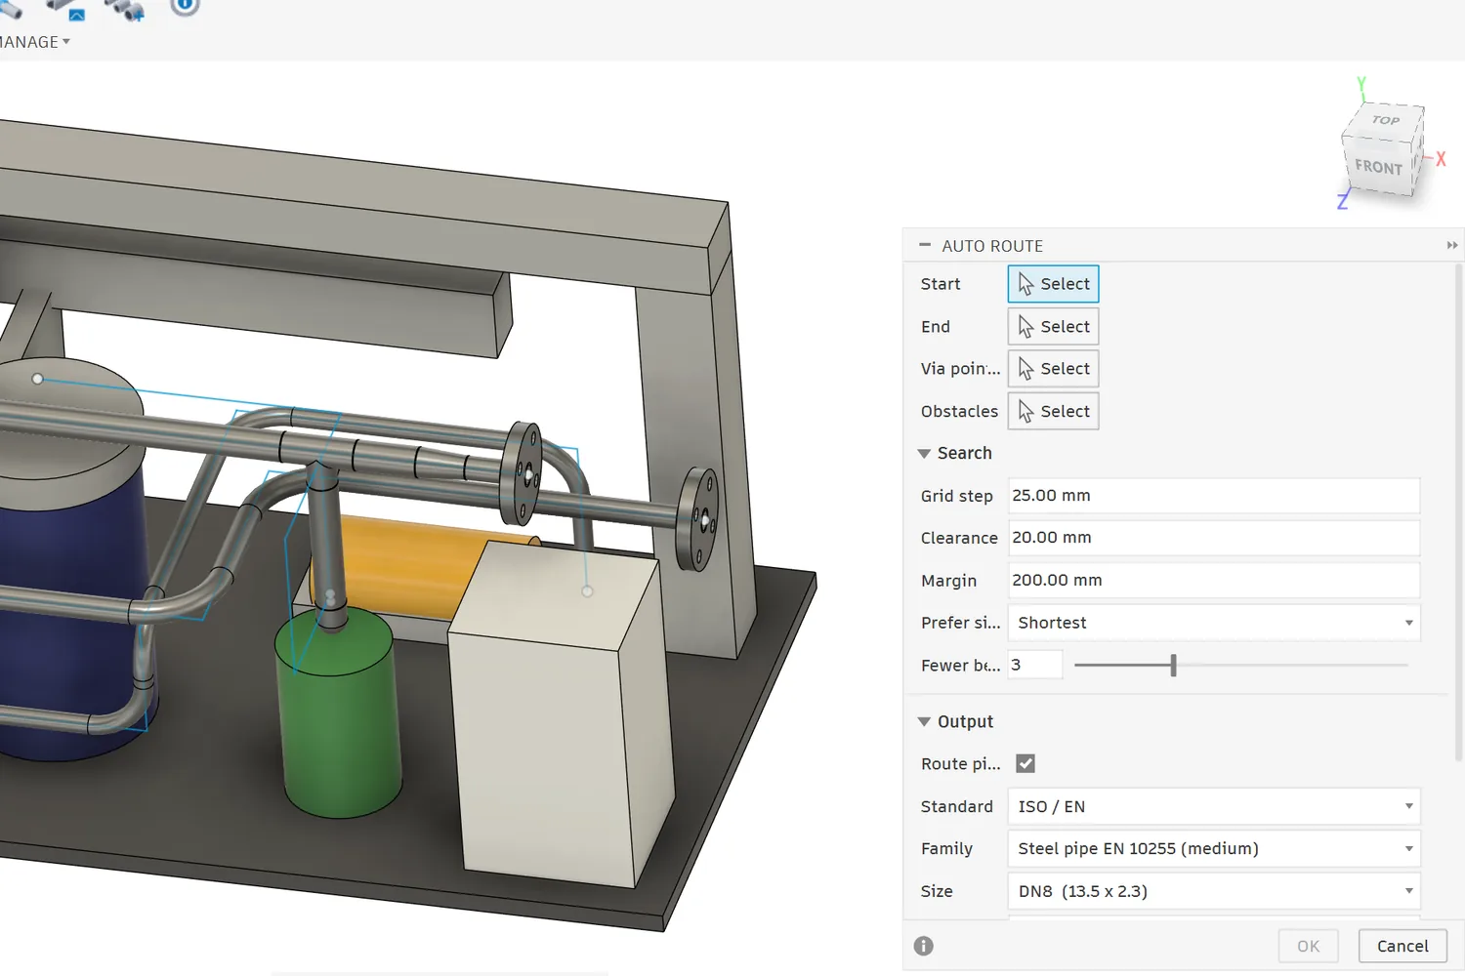This screenshot has width=1465, height=976.
Task: Click route endpoint handle above white box
Action: 587,591
